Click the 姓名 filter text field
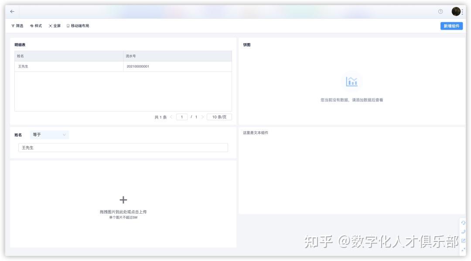This screenshot has width=471, height=261. pyautogui.click(x=123, y=148)
